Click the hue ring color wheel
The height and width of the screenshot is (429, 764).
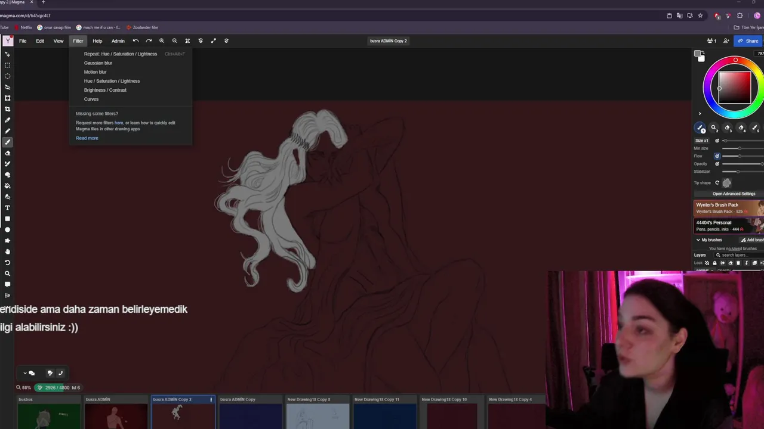pos(735,60)
